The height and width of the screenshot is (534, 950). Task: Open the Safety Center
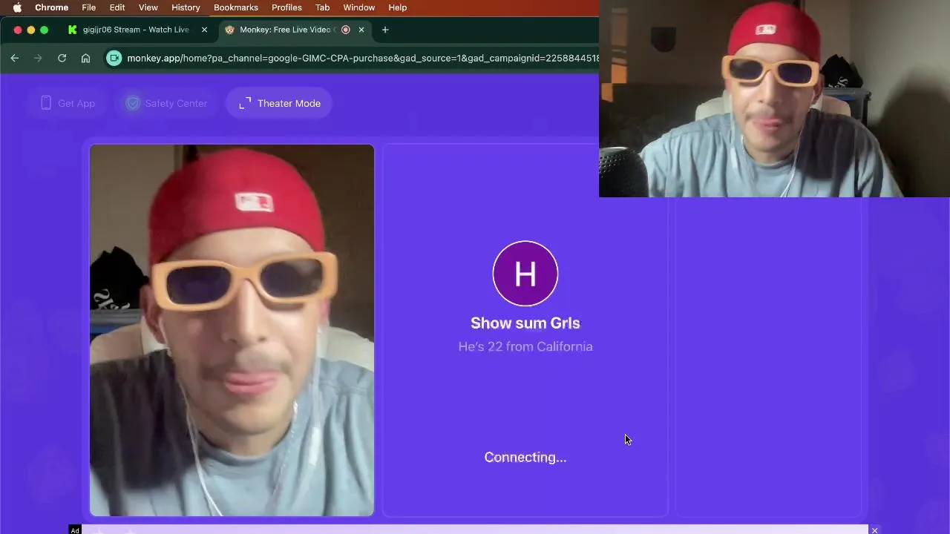click(x=166, y=103)
